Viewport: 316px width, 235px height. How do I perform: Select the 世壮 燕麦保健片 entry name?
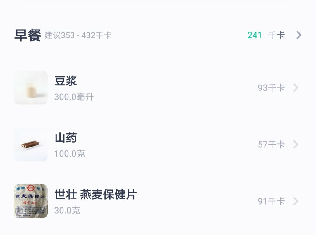[95, 195]
